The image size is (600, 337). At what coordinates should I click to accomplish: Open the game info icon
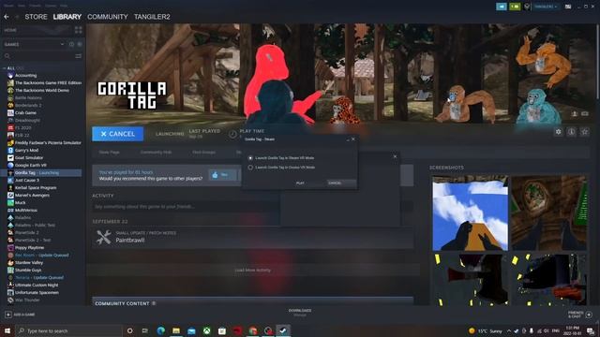click(x=571, y=132)
